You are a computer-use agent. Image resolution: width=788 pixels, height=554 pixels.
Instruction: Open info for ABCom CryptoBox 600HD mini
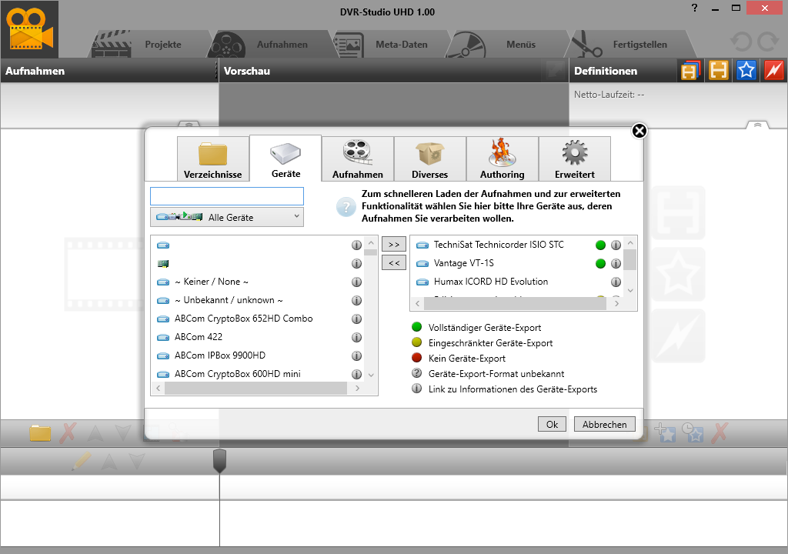click(x=356, y=374)
